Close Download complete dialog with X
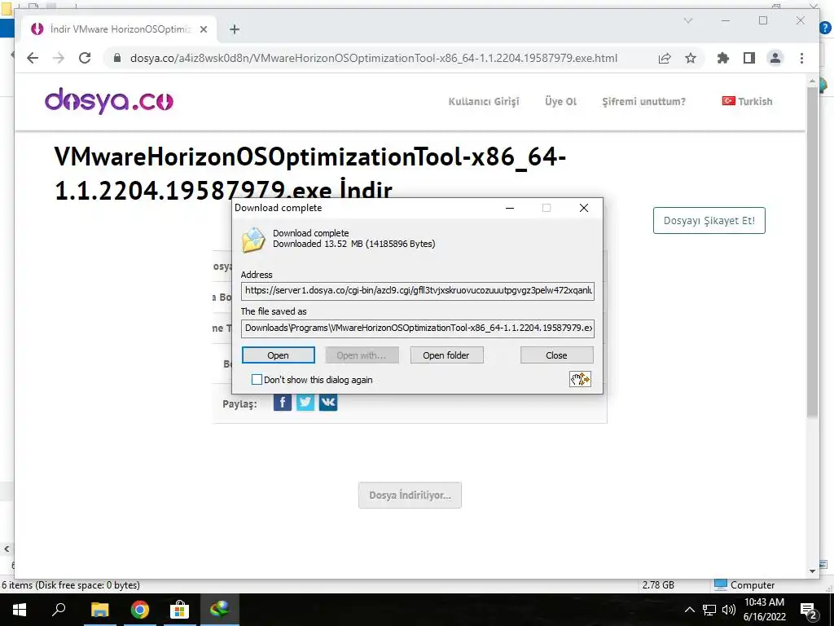834x626 pixels. 583,208
